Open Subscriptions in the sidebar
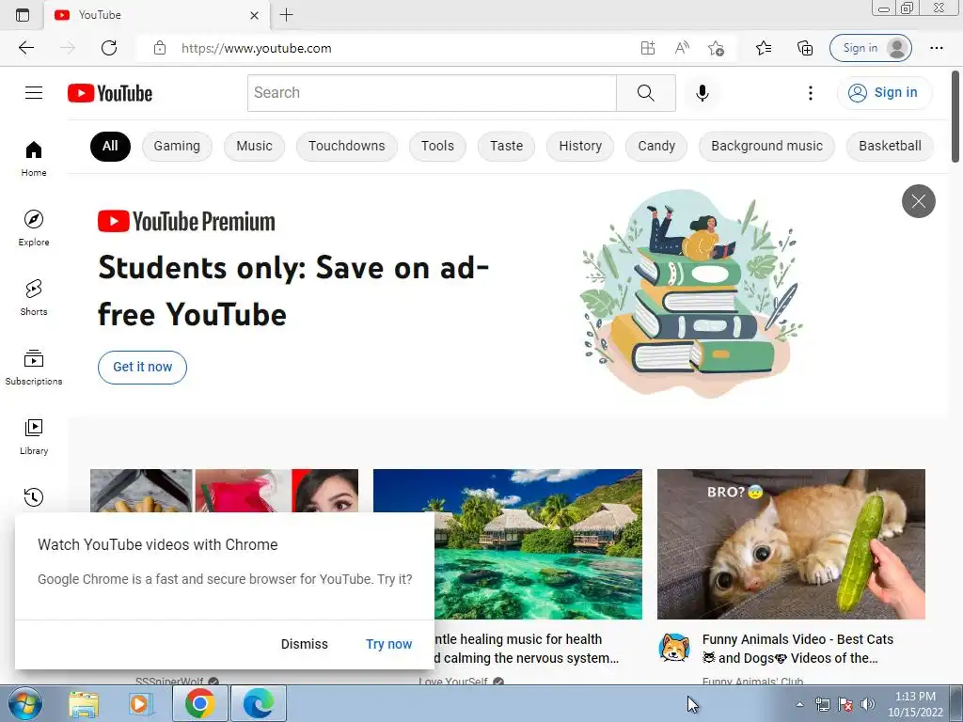963x722 pixels. [34, 368]
